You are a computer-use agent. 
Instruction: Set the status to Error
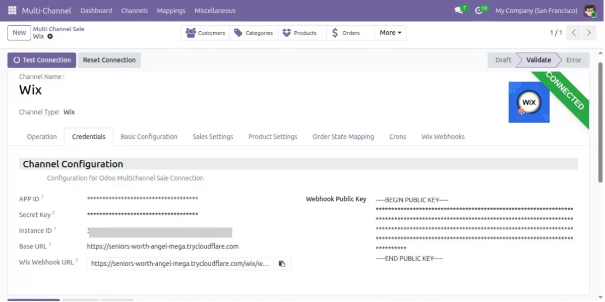coord(574,60)
